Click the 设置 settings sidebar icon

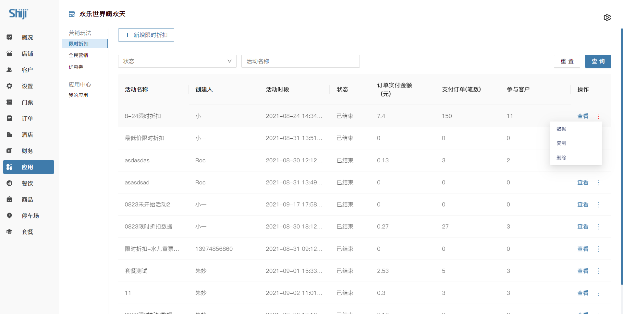[x=9, y=86]
